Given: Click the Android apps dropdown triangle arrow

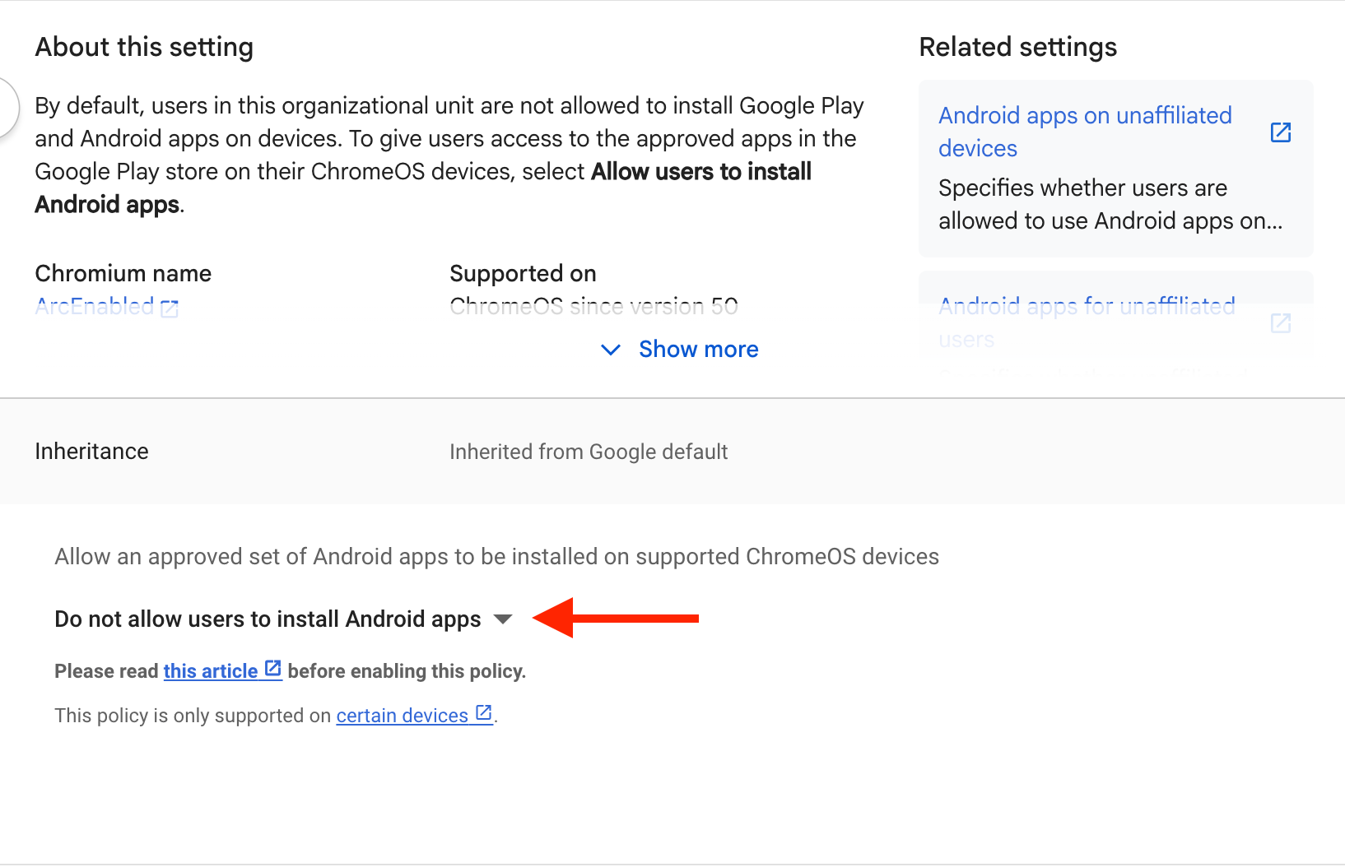Looking at the screenshot, I should 503,619.
